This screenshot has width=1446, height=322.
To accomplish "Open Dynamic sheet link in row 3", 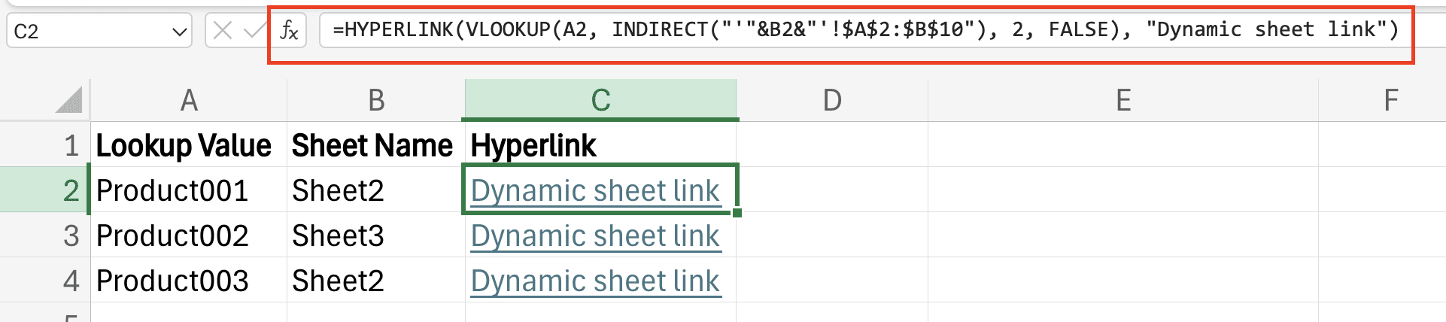I will (x=596, y=236).
